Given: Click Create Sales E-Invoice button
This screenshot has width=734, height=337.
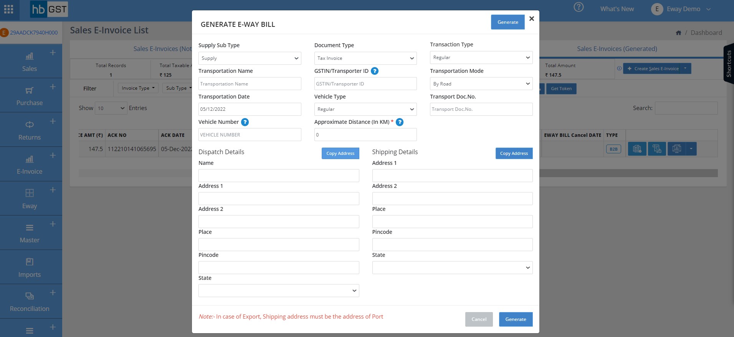Looking at the screenshot, I should pyautogui.click(x=653, y=69).
